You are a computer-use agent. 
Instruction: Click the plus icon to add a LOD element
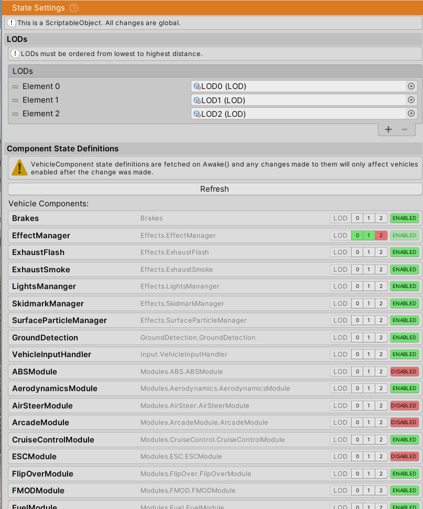point(388,129)
